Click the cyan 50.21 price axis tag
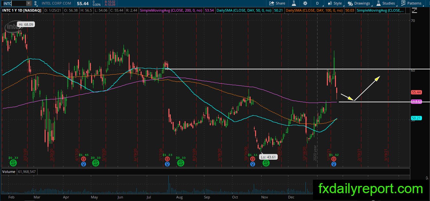Image resolution: width=430 pixels, height=201 pixels. click(416, 119)
